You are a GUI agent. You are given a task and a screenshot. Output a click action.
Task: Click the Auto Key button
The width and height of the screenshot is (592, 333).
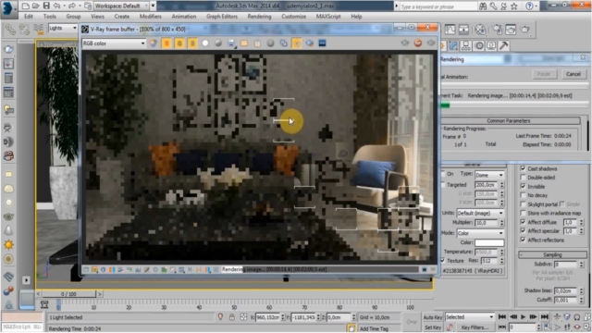(x=433, y=317)
